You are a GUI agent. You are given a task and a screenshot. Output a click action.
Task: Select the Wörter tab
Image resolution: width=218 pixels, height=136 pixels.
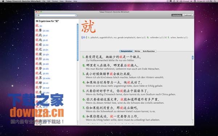click(x=137, y=51)
